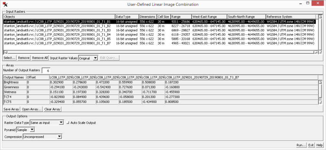The image size is (326, 150).
Task: Click the Objects column header
Action: (59, 17)
